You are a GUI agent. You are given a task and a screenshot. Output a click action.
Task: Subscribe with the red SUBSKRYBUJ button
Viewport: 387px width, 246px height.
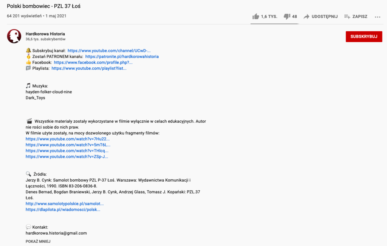pyautogui.click(x=364, y=37)
